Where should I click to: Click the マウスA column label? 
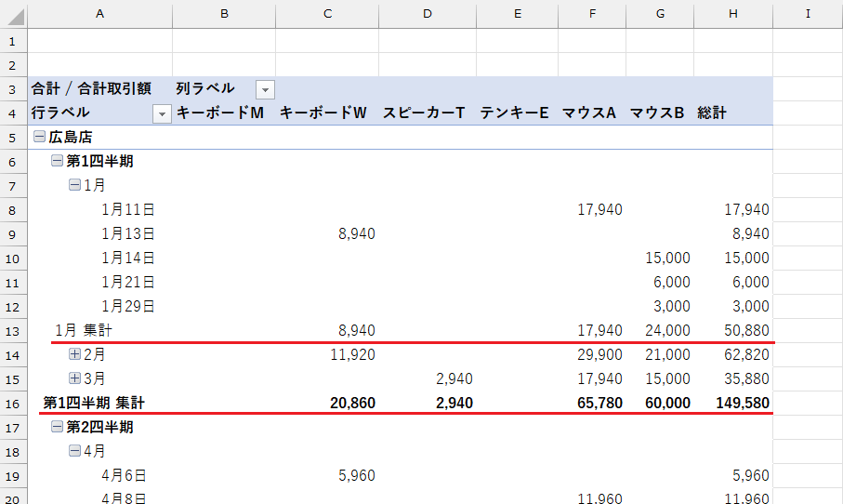coord(588,113)
